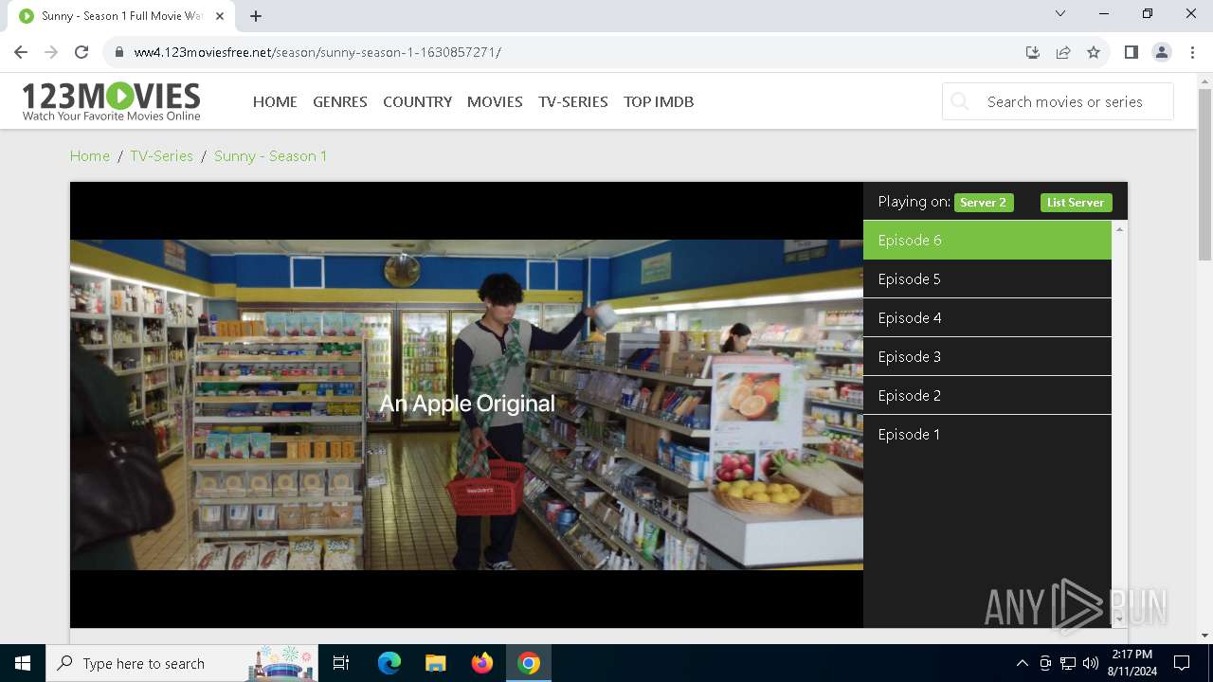The height and width of the screenshot is (682, 1213).
Task: Select Episode 1 in the list
Action: (x=987, y=434)
